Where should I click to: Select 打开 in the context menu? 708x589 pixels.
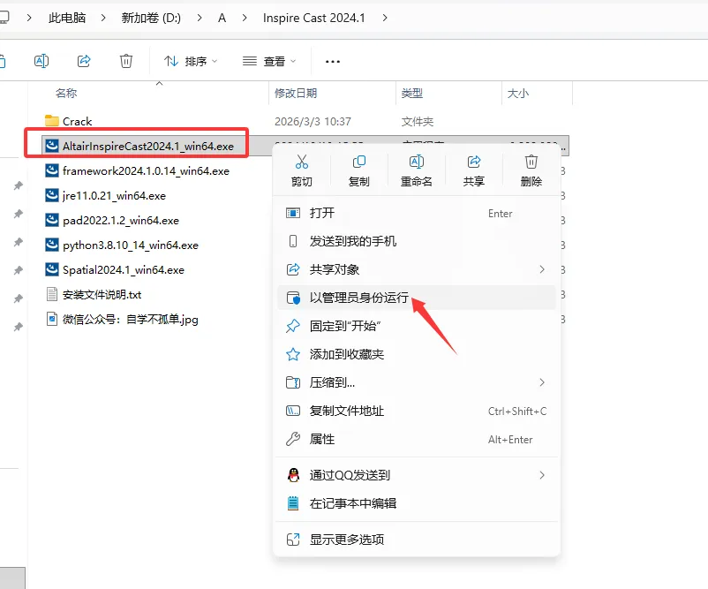pyautogui.click(x=416, y=213)
